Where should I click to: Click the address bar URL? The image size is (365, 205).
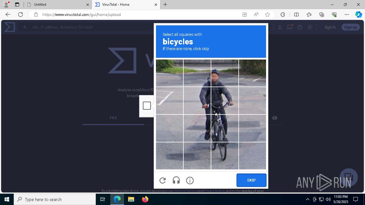pyautogui.click(x=82, y=15)
